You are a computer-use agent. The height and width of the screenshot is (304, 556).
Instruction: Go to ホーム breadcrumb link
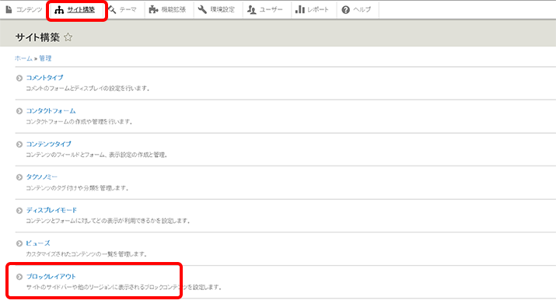[23, 58]
